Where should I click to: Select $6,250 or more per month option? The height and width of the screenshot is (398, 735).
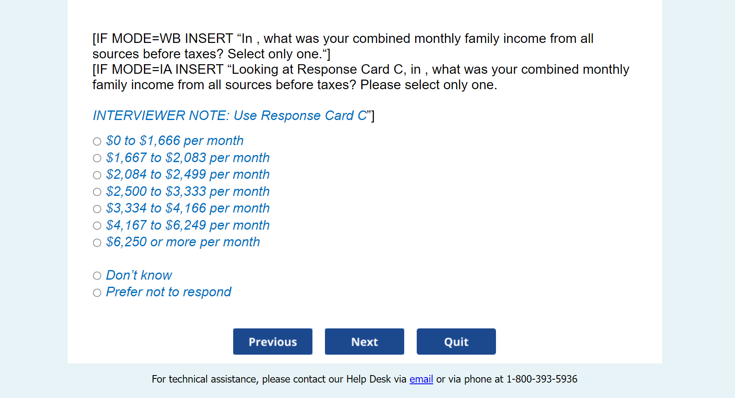pos(97,243)
